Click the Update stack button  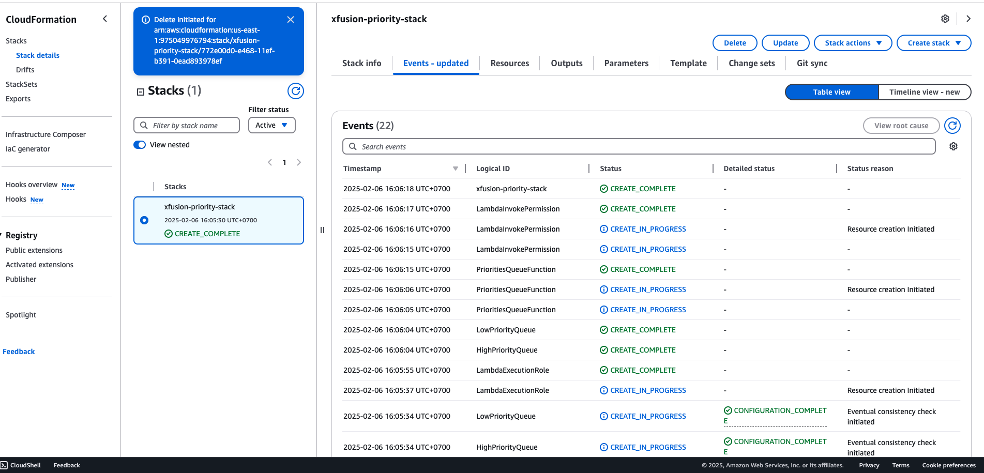785,43
